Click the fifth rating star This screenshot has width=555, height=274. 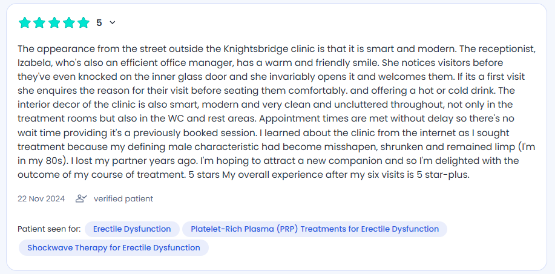click(x=84, y=22)
